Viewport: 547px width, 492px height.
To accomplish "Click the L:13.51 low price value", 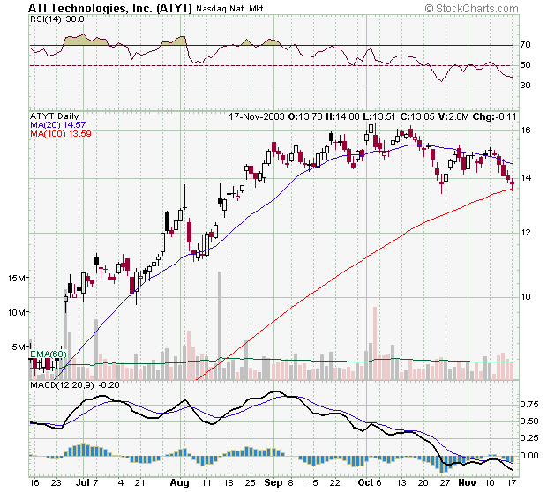I will coord(378,116).
